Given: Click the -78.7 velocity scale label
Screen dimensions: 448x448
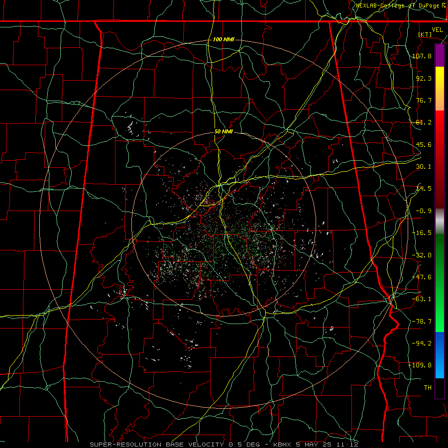Looking at the screenshot, I should tap(422, 322).
